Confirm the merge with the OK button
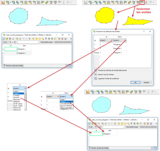This screenshot has height=151, width=160. [x=135, y=83]
